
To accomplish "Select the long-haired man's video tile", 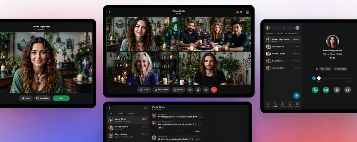I will pos(215,68).
